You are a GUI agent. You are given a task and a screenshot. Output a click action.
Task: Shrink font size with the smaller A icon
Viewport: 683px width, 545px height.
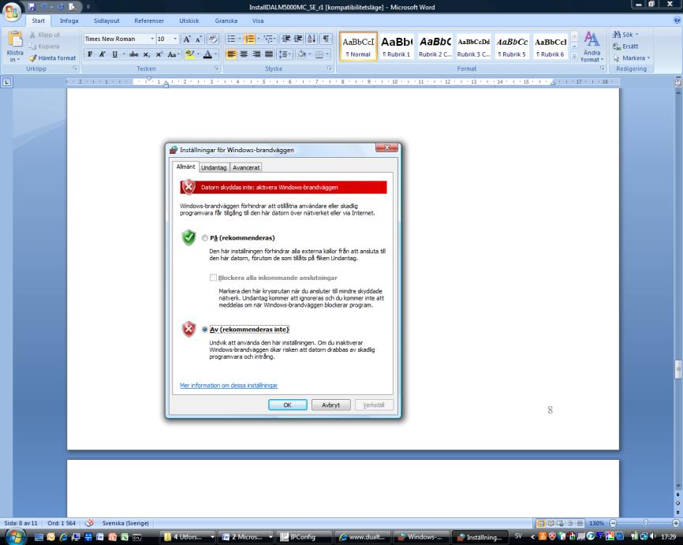click(x=198, y=39)
